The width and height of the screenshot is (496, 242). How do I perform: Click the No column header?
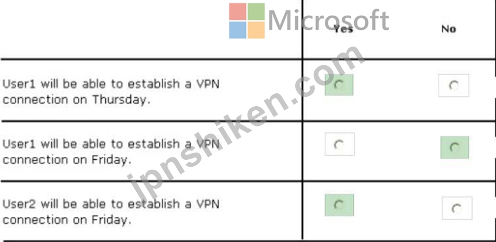click(x=449, y=29)
